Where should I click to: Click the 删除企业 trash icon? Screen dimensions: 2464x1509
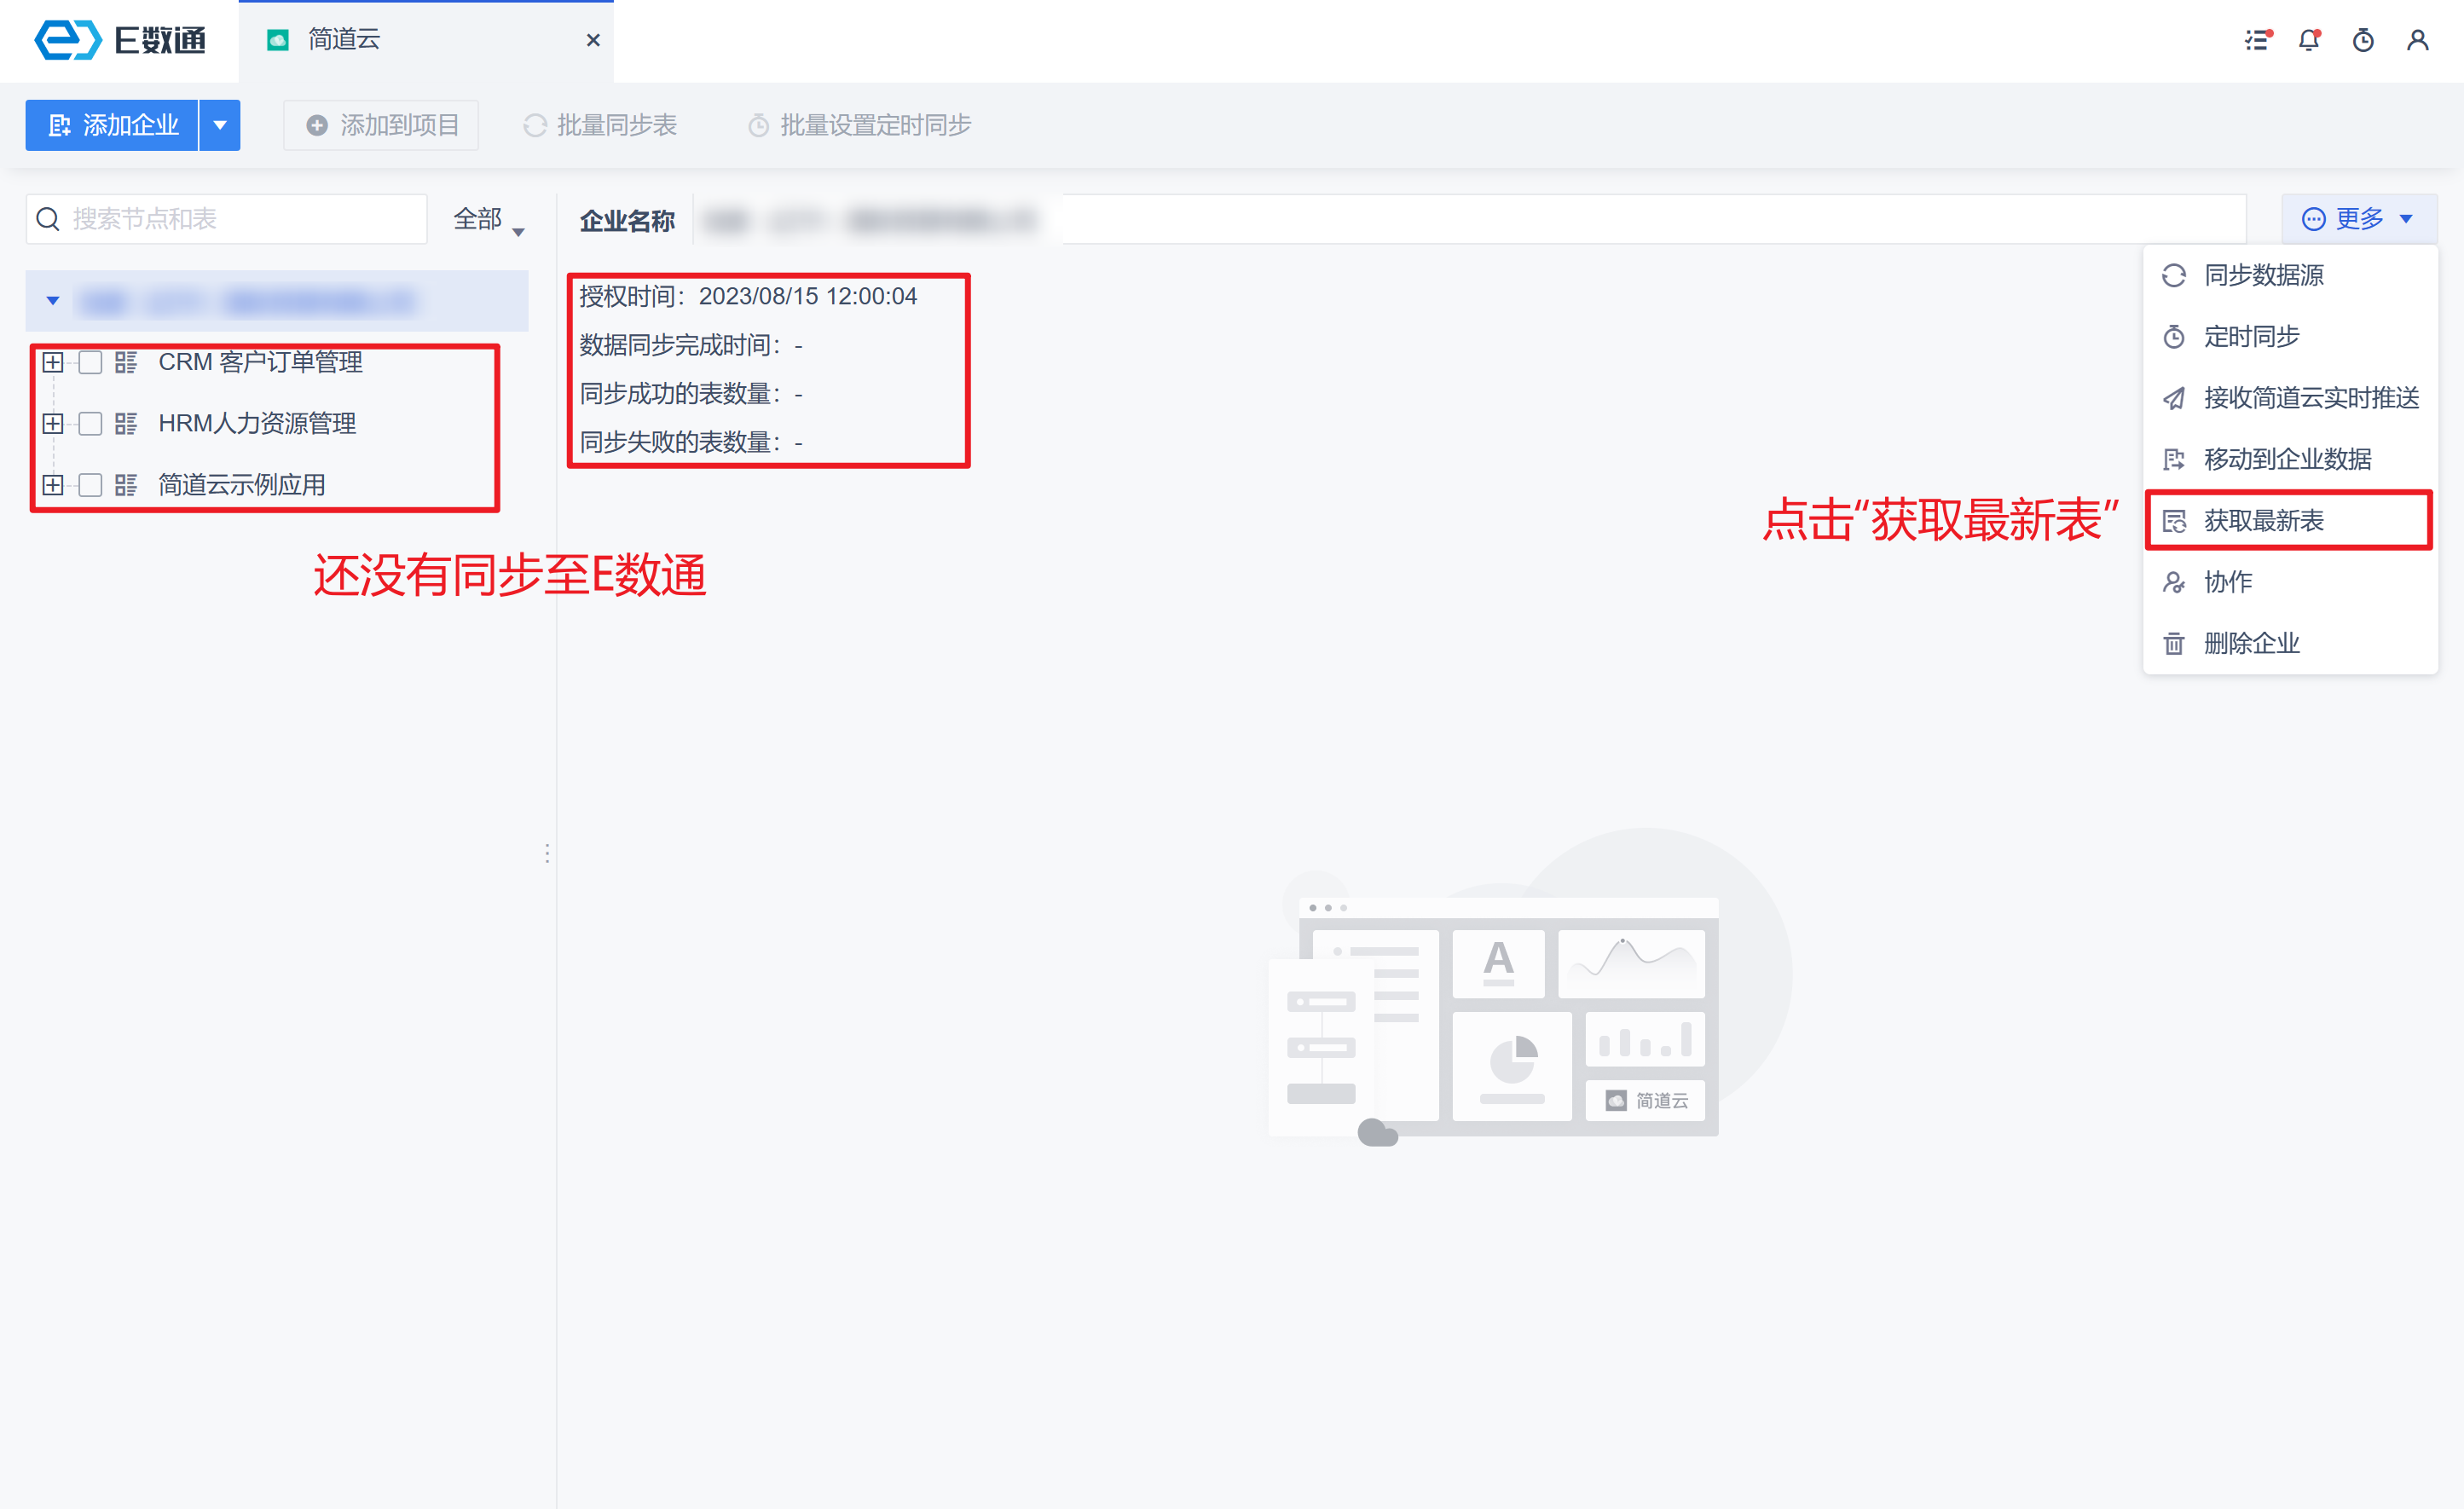pyautogui.click(x=2174, y=643)
